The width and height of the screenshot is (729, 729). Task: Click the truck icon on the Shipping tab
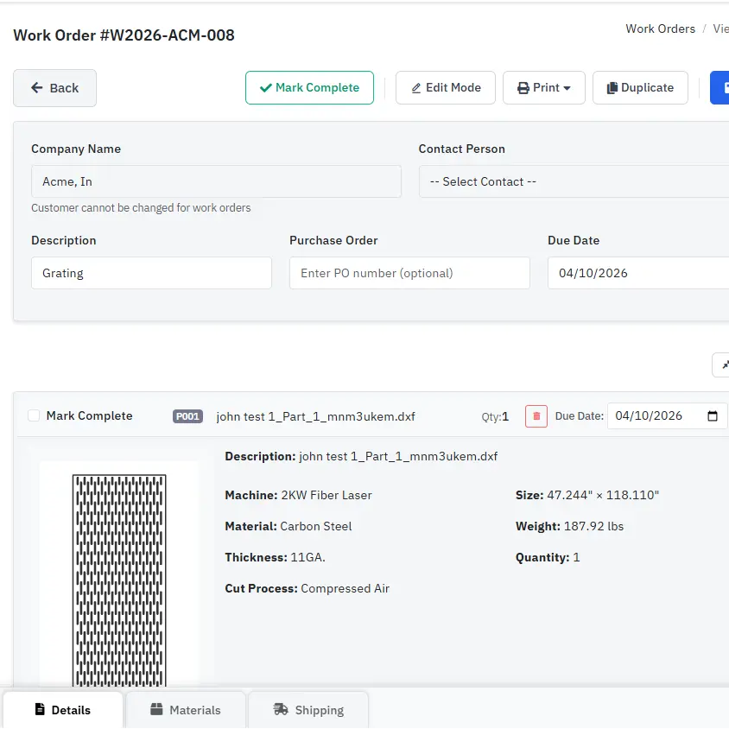click(280, 710)
